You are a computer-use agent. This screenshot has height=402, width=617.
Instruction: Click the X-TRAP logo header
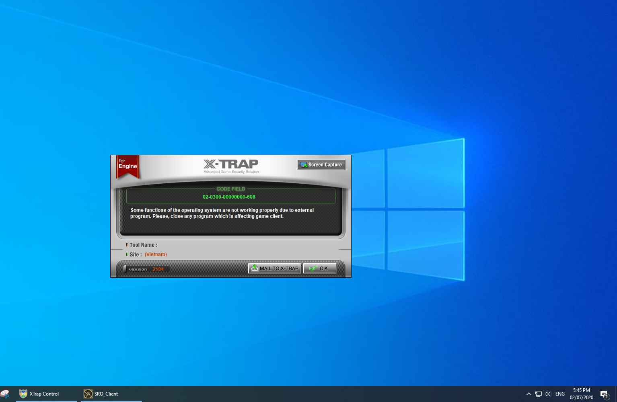[x=231, y=166]
